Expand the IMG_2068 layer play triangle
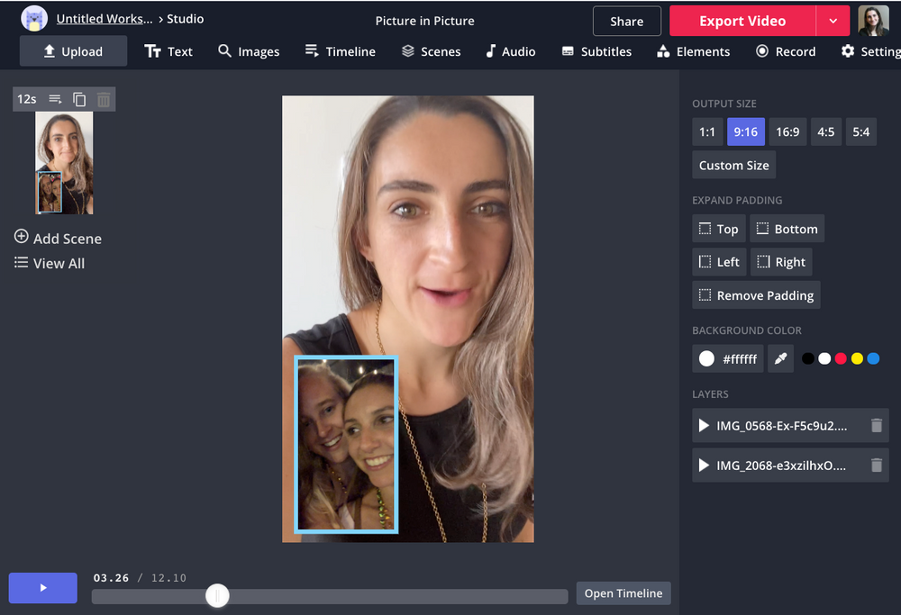 (x=704, y=466)
